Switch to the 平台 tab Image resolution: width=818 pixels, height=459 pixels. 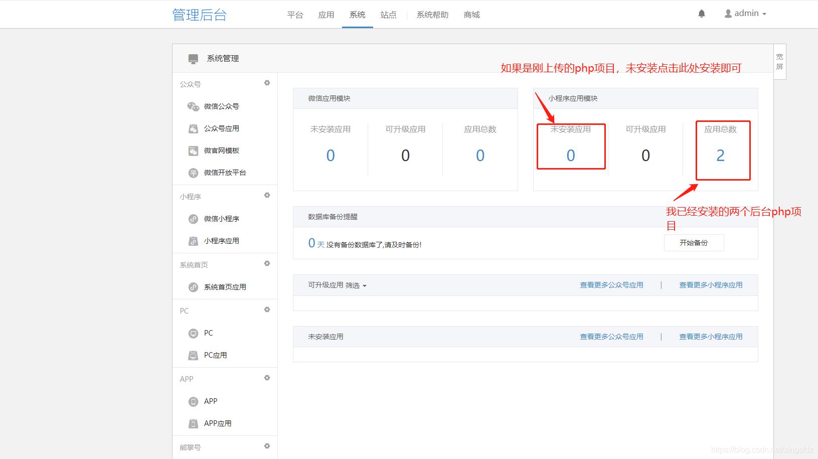[x=295, y=15]
